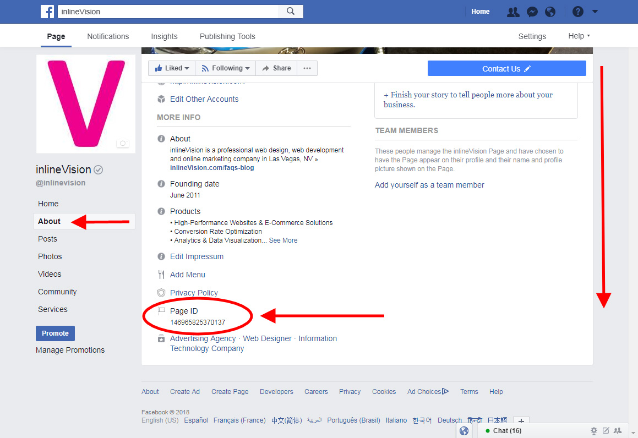Click the shield icon beside Privacy Policy
The width and height of the screenshot is (638, 438).
[161, 293]
